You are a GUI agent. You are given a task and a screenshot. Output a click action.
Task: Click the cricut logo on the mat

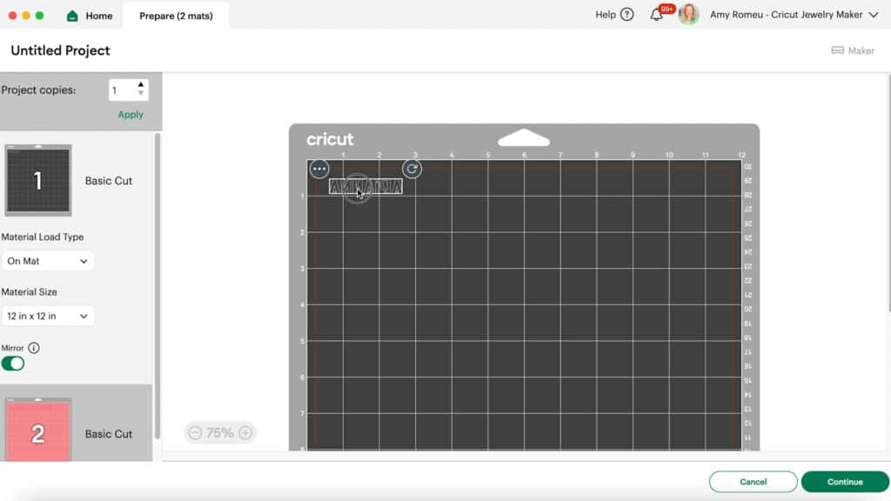[x=330, y=139]
